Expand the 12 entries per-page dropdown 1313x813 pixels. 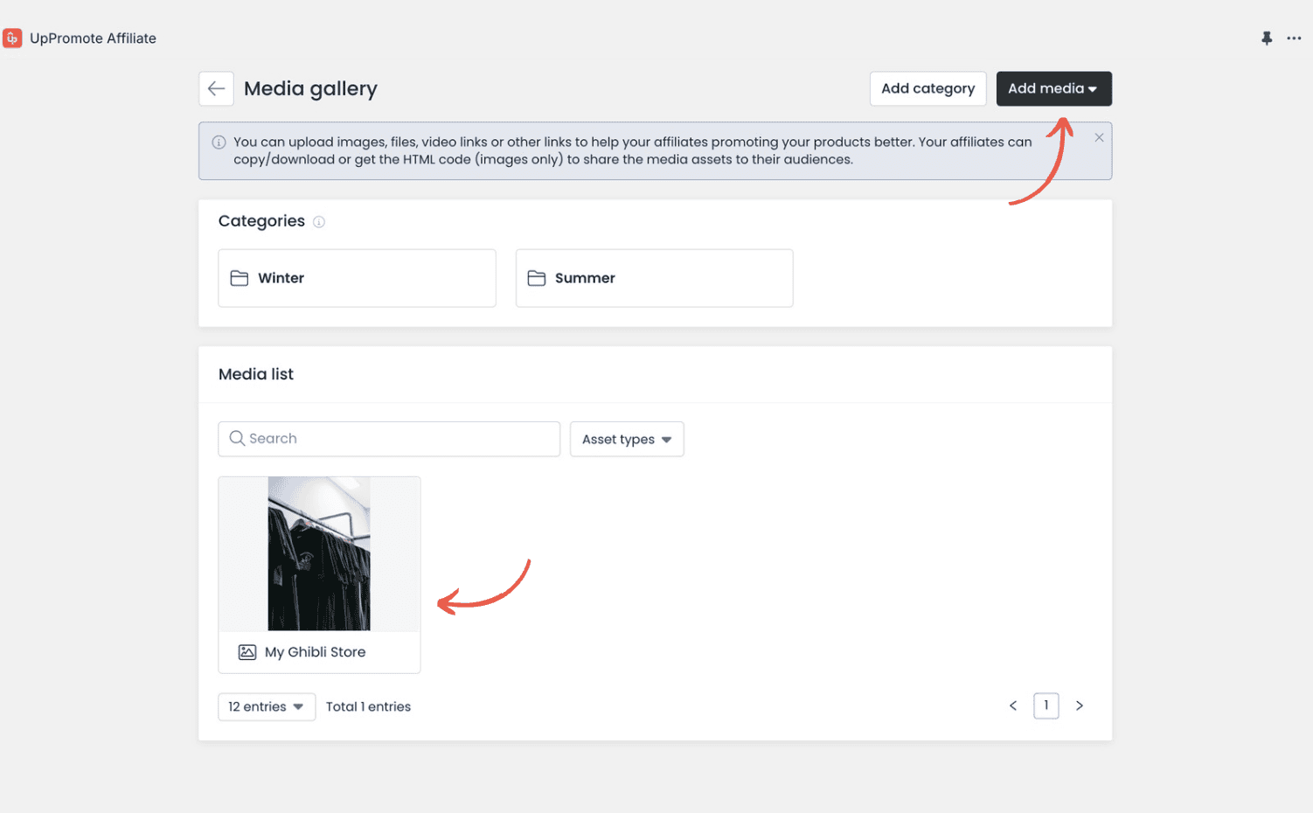coord(267,706)
